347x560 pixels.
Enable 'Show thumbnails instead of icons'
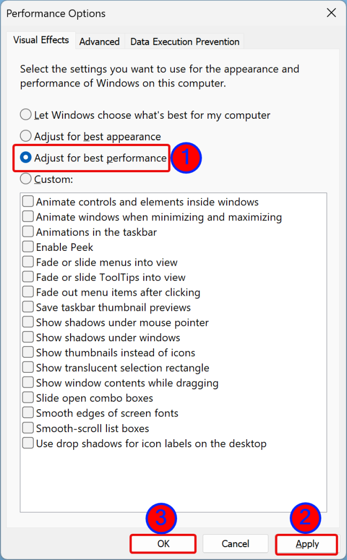pyautogui.click(x=28, y=353)
